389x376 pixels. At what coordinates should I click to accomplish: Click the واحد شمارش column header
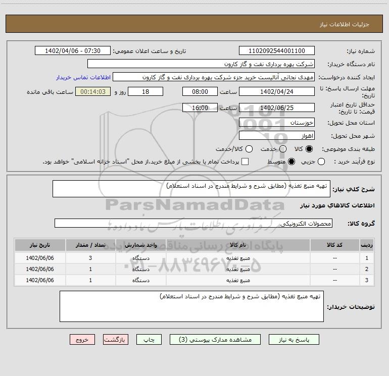point(140,245)
